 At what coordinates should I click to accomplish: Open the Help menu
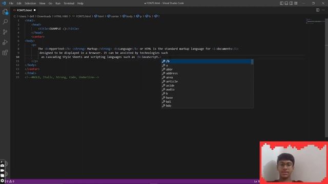[80, 4]
